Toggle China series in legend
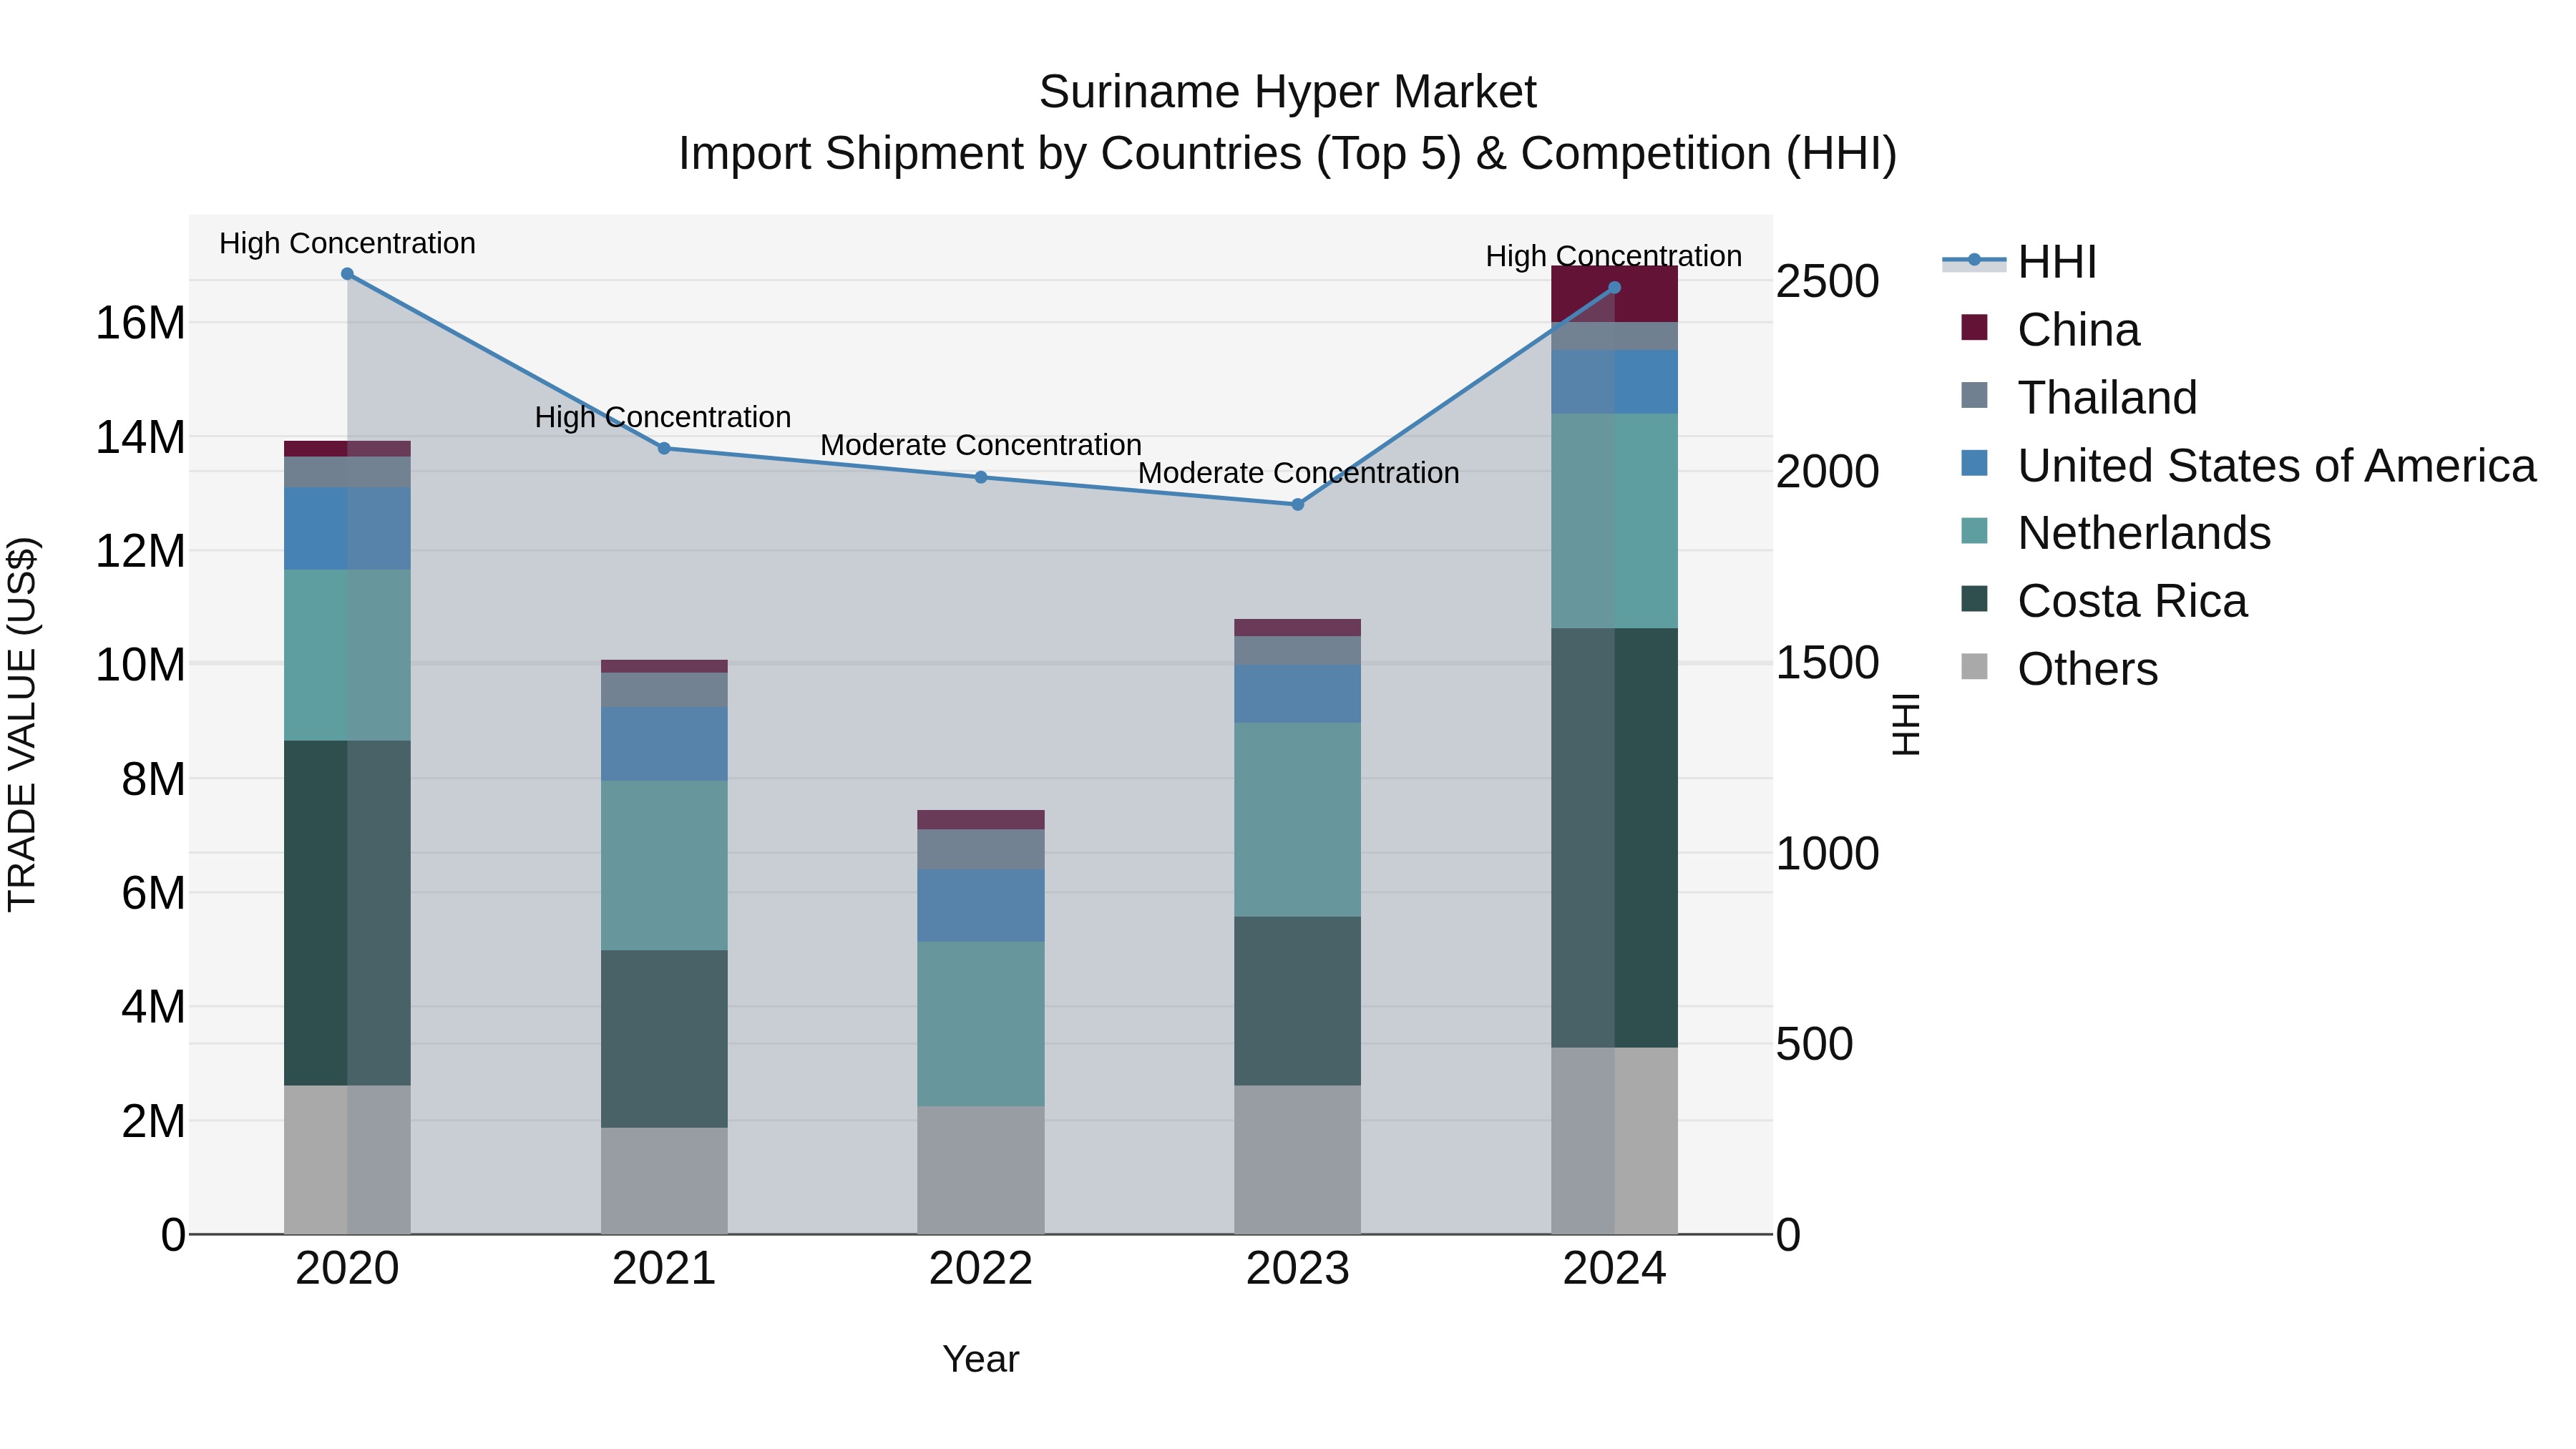 (2050, 329)
